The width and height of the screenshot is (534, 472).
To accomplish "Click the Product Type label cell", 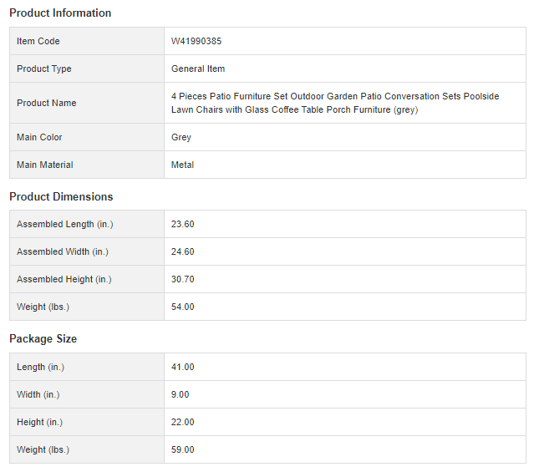I will 44,69.
